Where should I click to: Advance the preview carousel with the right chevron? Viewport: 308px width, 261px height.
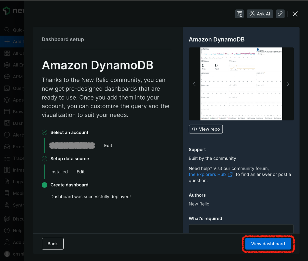(x=288, y=84)
